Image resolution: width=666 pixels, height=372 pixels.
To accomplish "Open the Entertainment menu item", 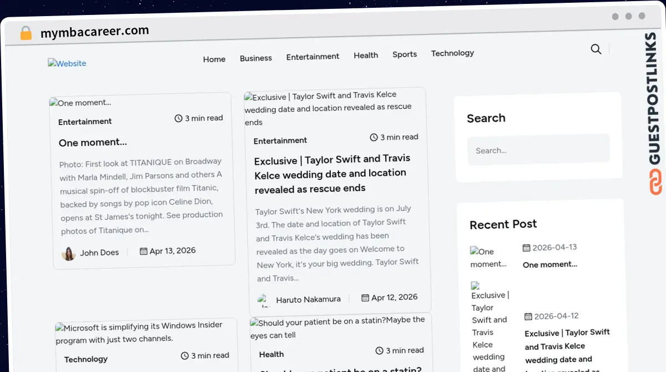I will click(313, 57).
